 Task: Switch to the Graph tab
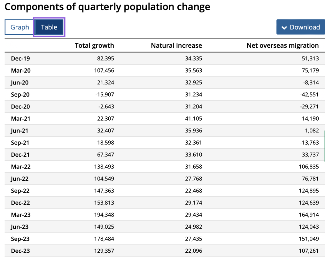[19, 27]
